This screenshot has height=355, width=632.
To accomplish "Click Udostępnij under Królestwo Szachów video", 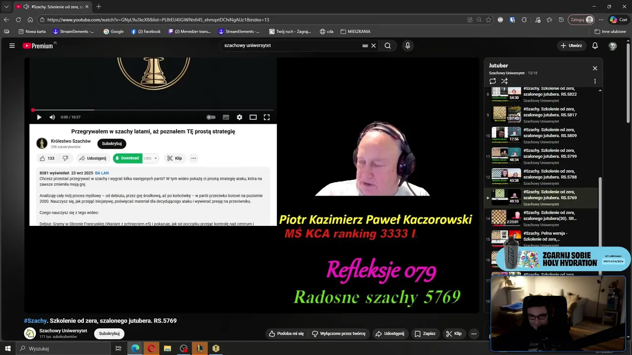I will coord(93,158).
